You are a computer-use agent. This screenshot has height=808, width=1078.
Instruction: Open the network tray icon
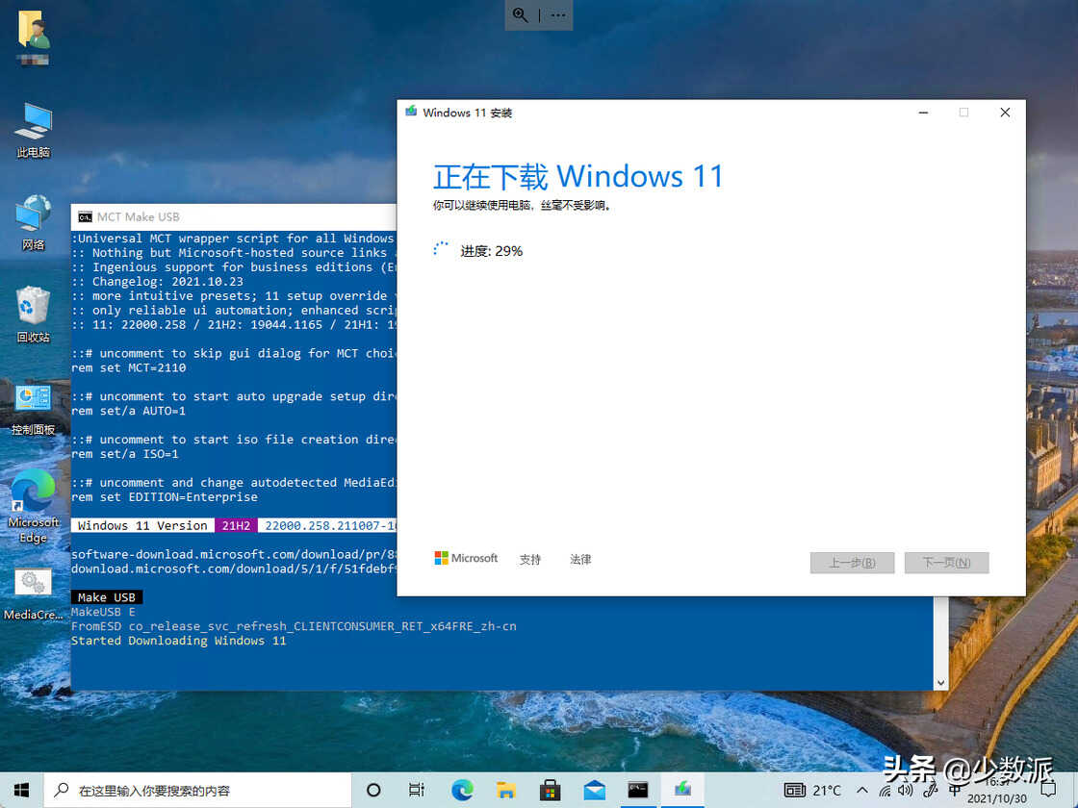pyautogui.click(x=885, y=791)
